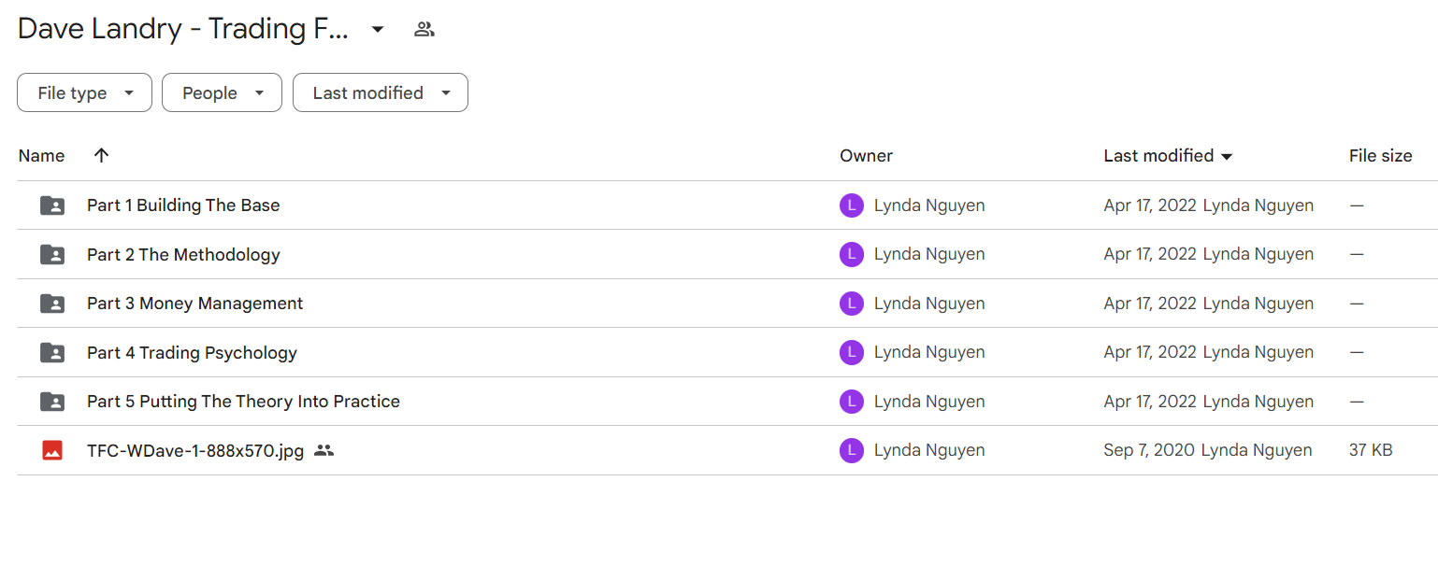Click the Part 4 Trading Psychology folder icon
Screen dimensions: 1438x566
click(x=52, y=352)
